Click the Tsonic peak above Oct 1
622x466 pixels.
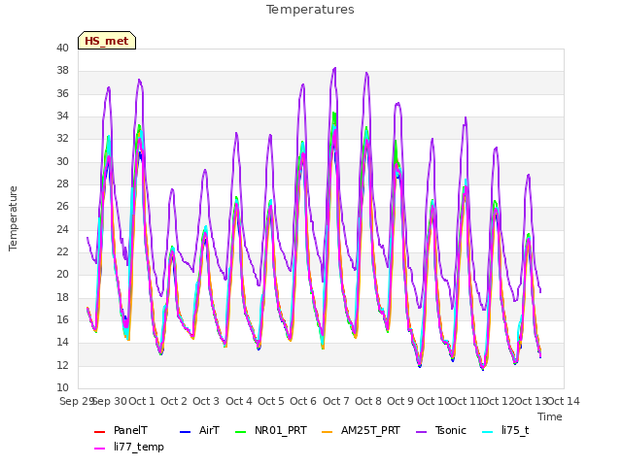pyautogui.click(x=139, y=80)
